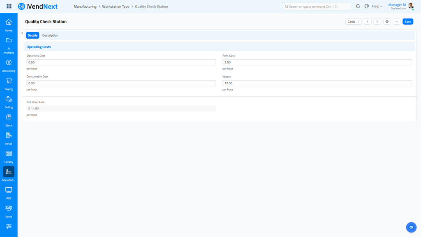Open the AI assistant chat bubble

click(411, 227)
